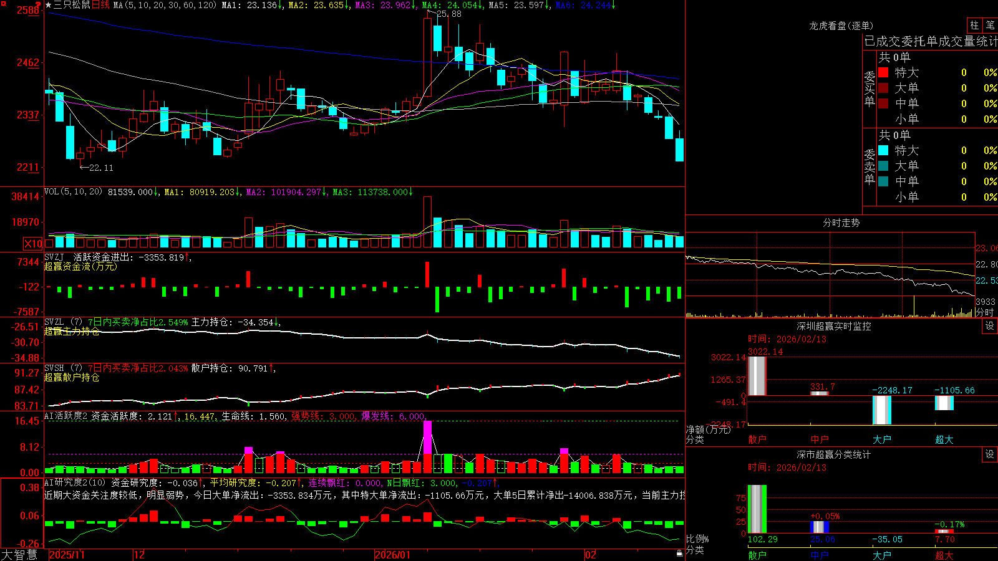Image resolution: width=998 pixels, height=561 pixels.
Task: Click the ×10 volume scale box
Action: tap(33, 244)
